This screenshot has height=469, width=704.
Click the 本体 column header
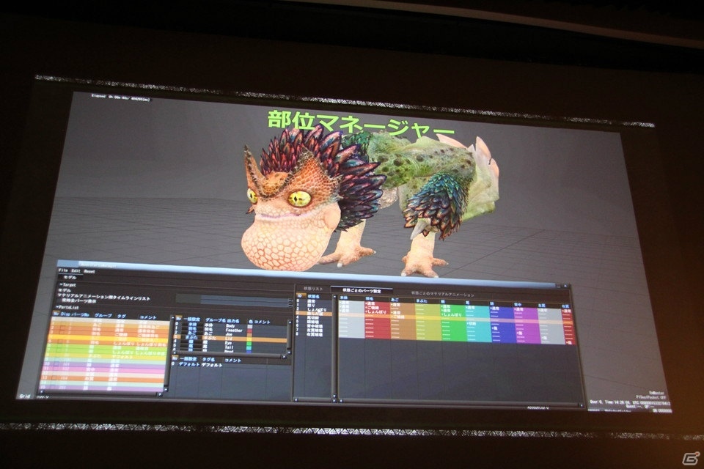(344, 298)
